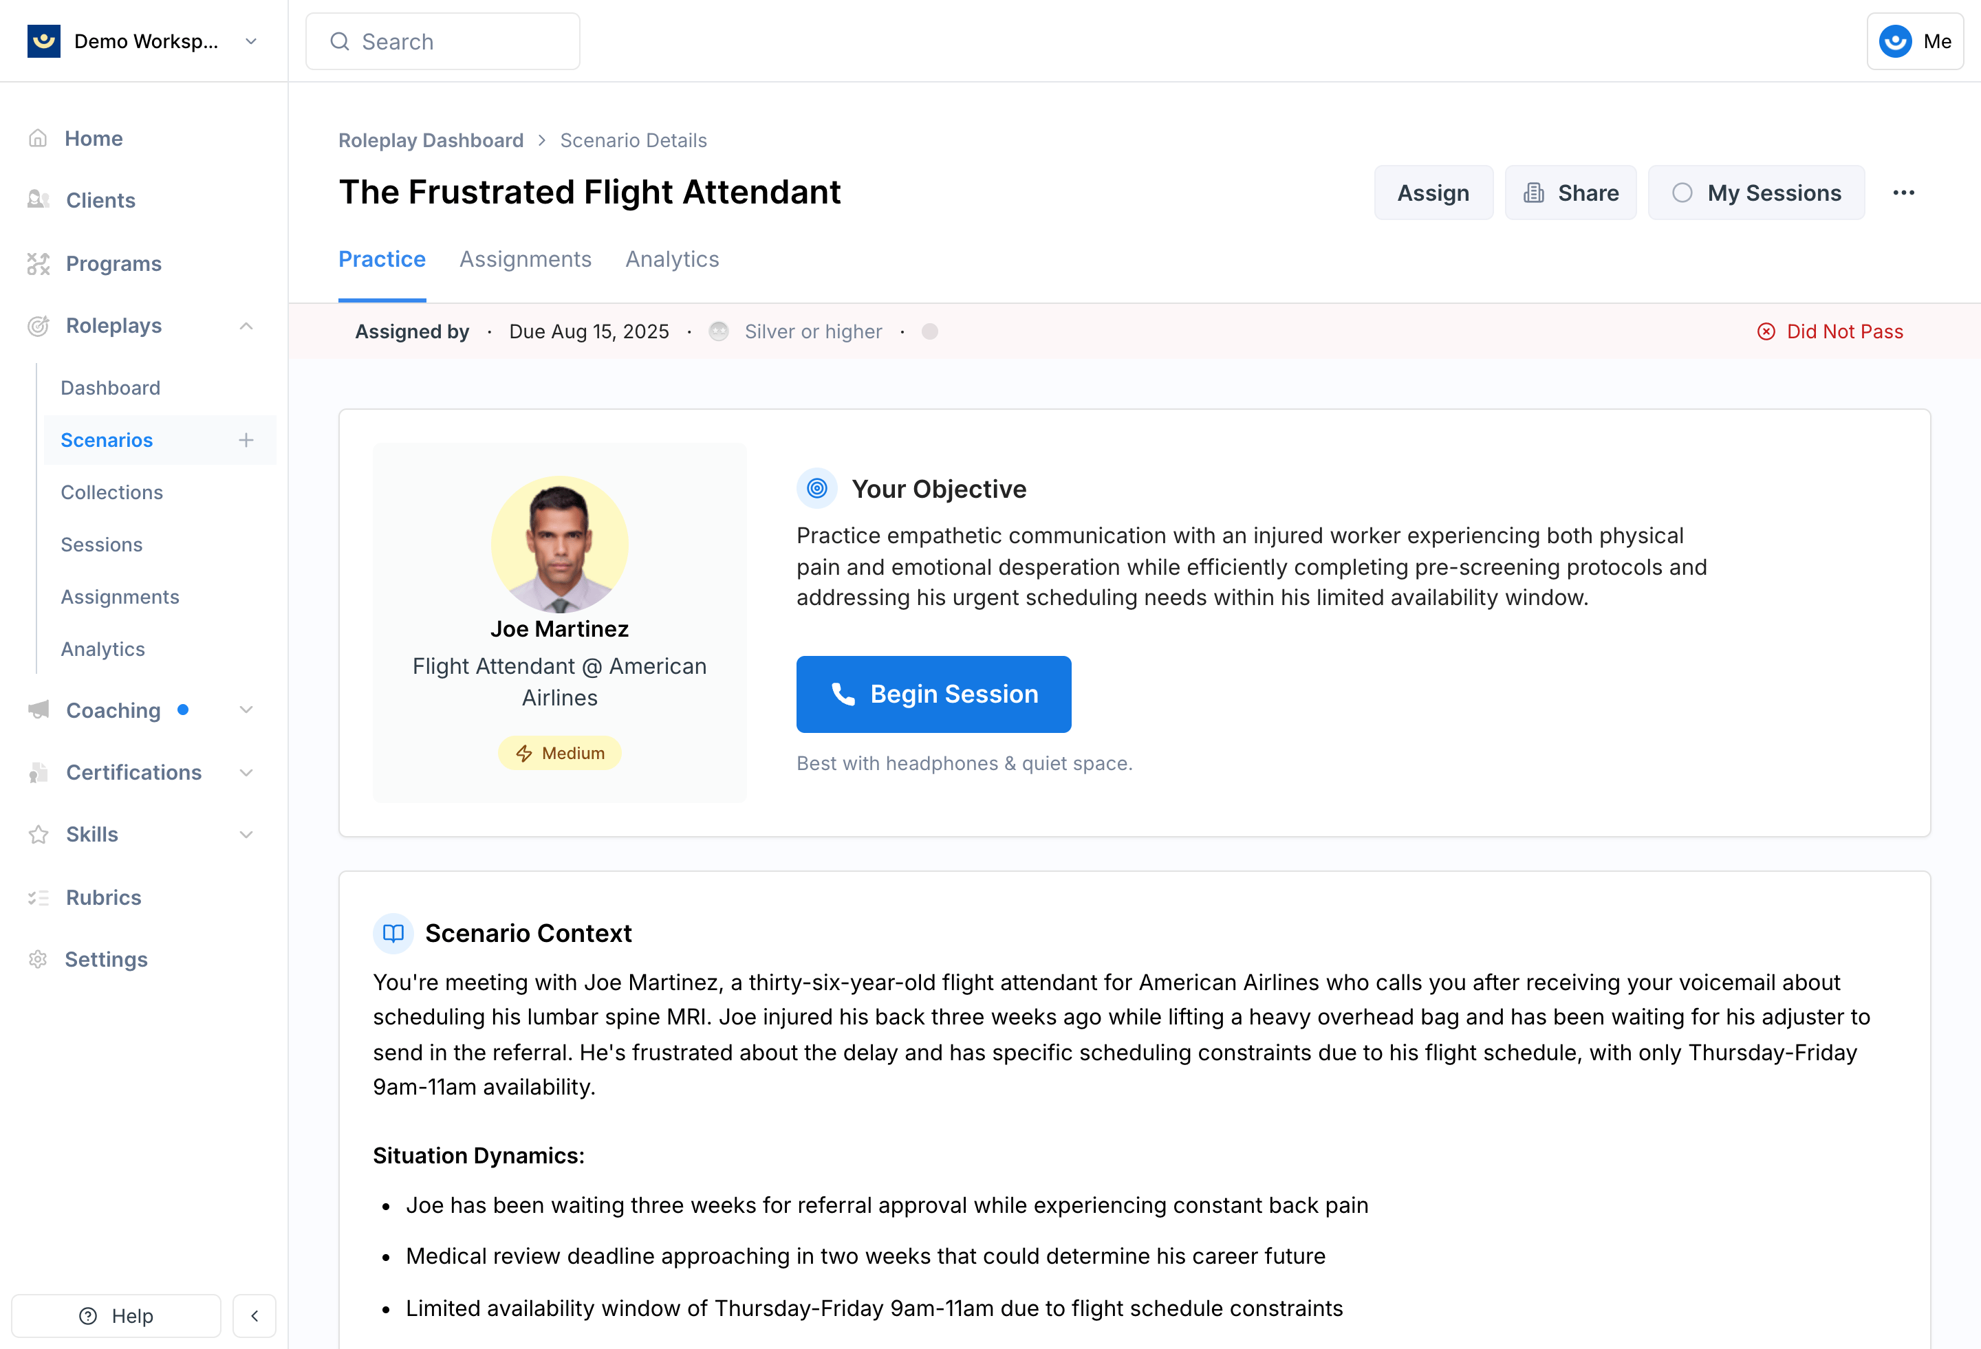Image resolution: width=1981 pixels, height=1349 pixels.
Task: Select Scenarios in the Roleplays submenu
Action: point(107,440)
